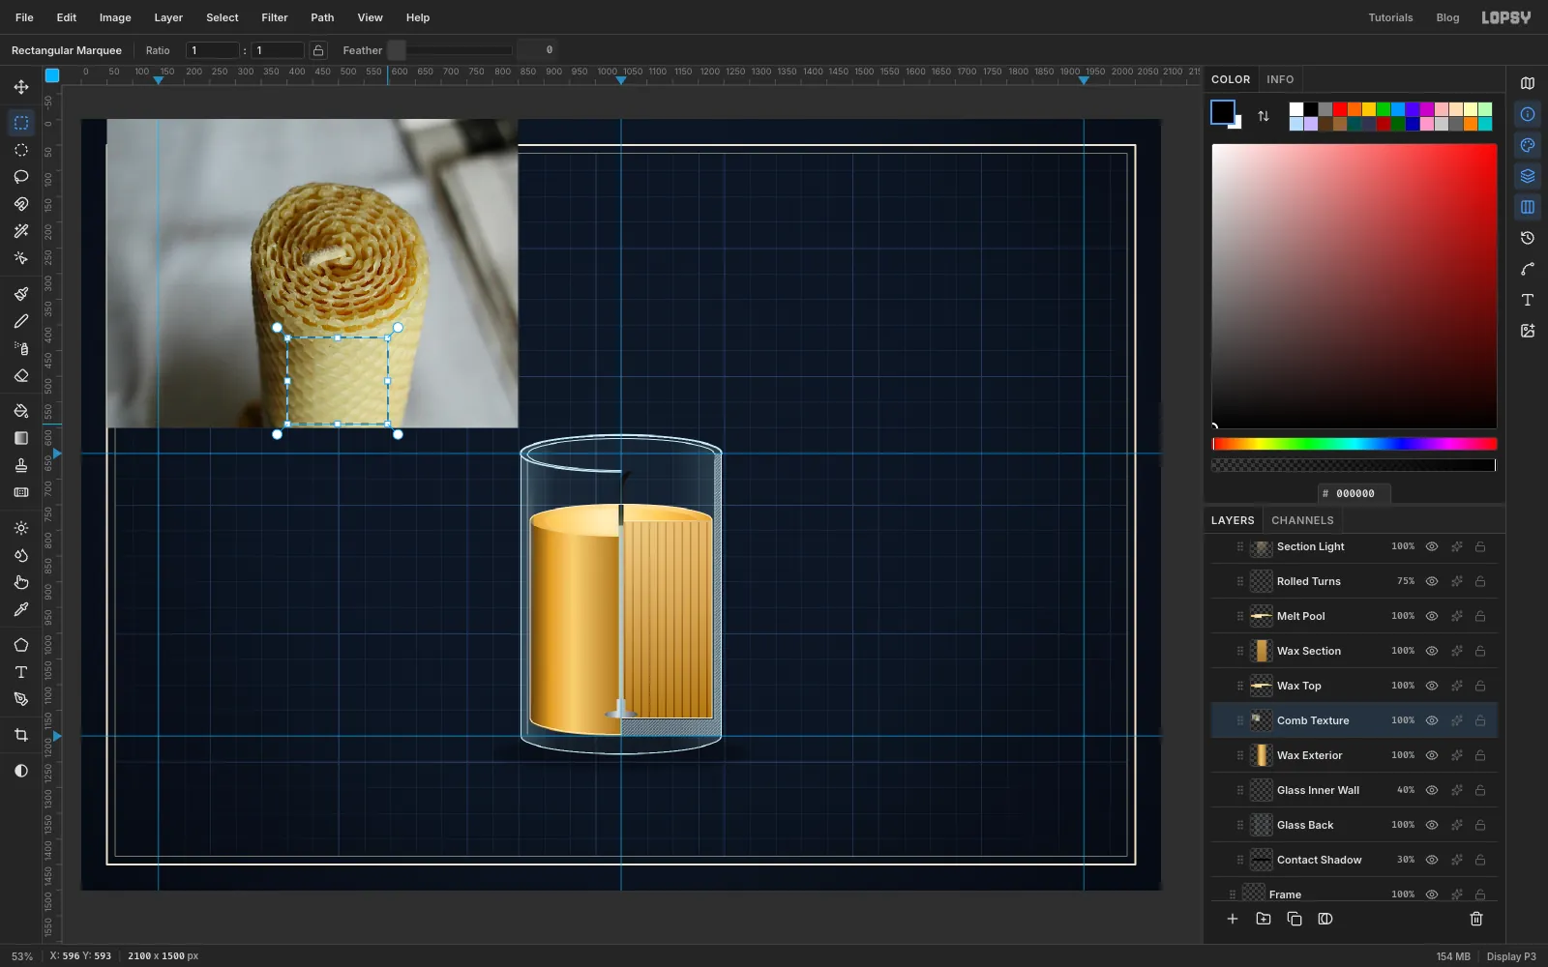Delete layer with the trash icon
This screenshot has width=1548, height=967.
coord(1476,919)
